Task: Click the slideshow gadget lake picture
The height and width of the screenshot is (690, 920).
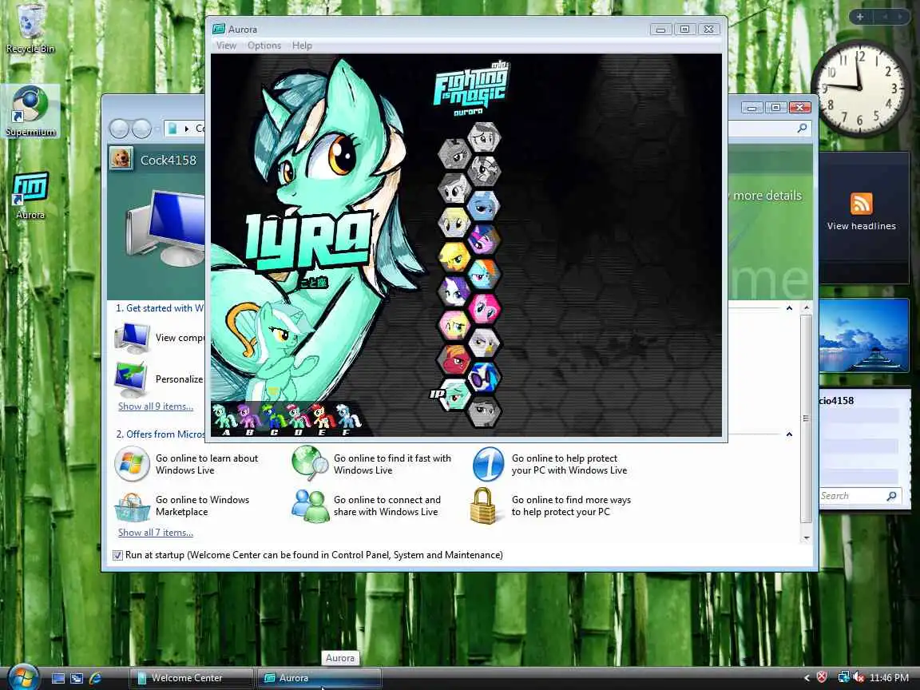Action: click(x=863, y=335)
